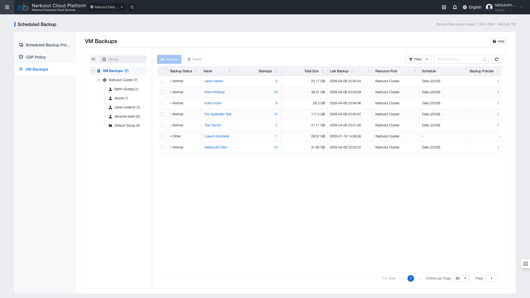Go to next page arrow
The image size is (530, 298).
[420, 278]
